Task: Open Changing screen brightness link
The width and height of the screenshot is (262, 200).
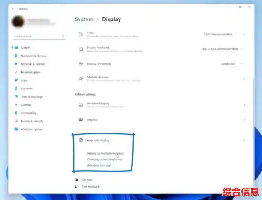Action: [105, 159]
